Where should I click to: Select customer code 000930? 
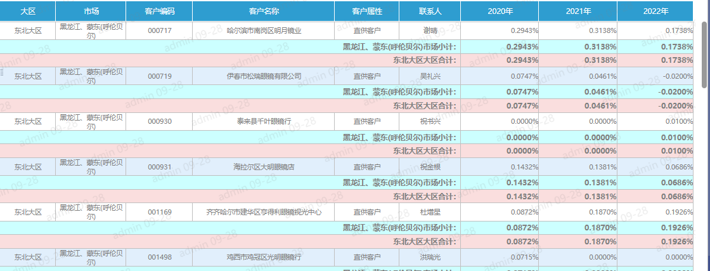click(159, 121)
